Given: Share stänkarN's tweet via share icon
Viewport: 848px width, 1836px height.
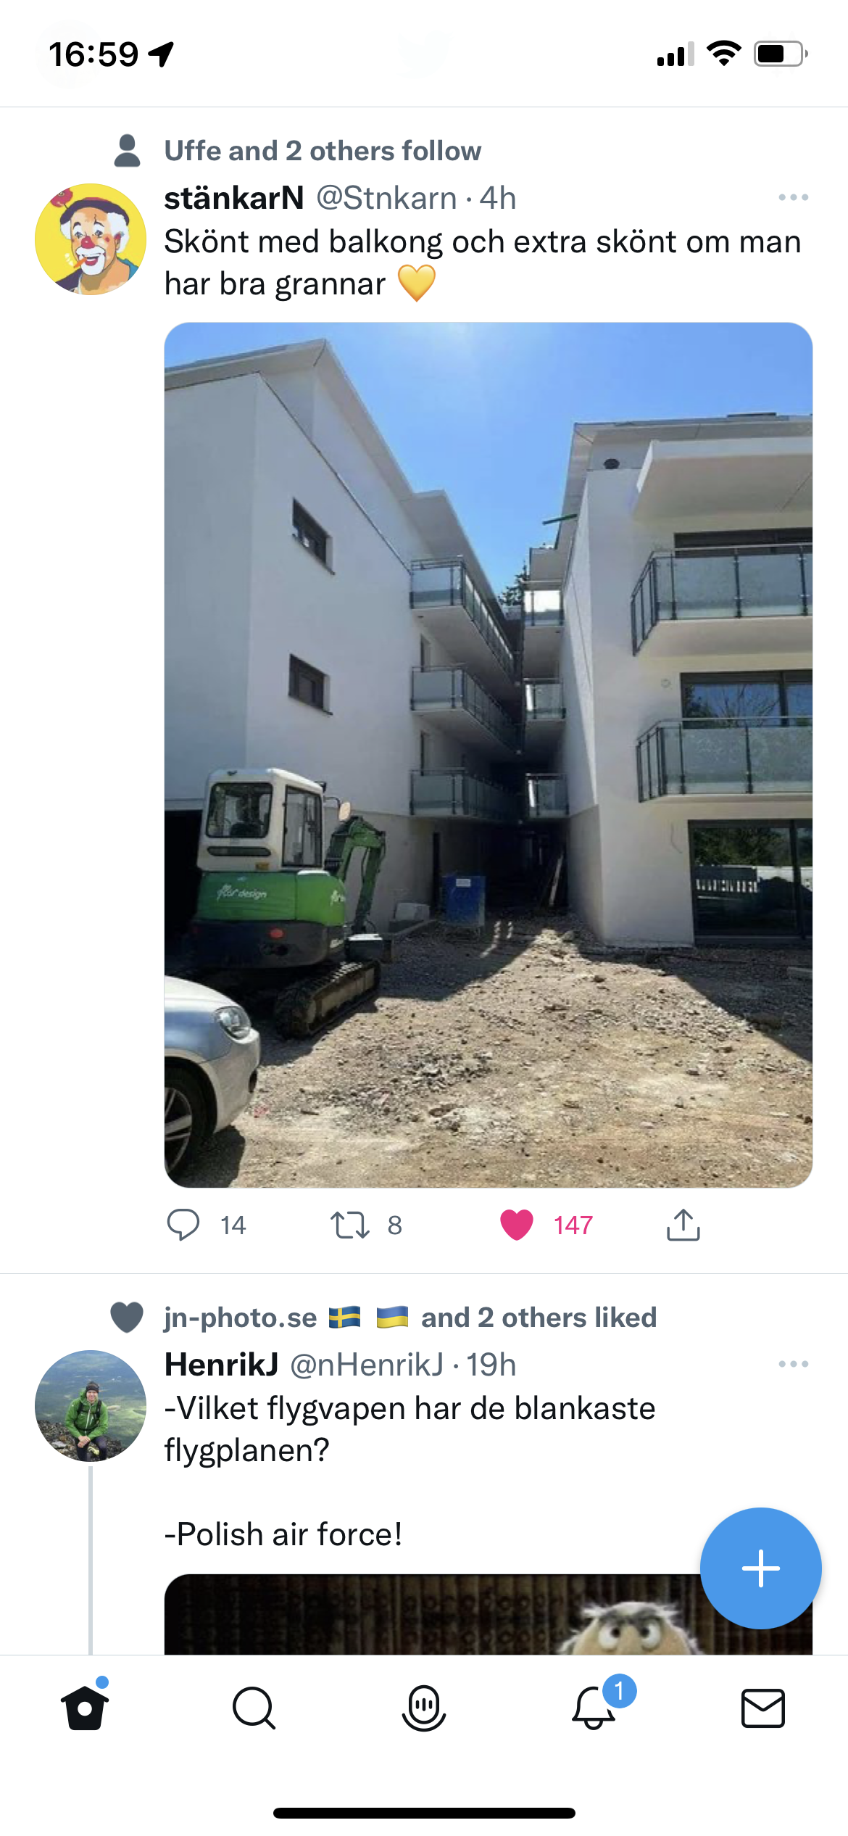Looking at the screenshot, I should coord(683,1225).
